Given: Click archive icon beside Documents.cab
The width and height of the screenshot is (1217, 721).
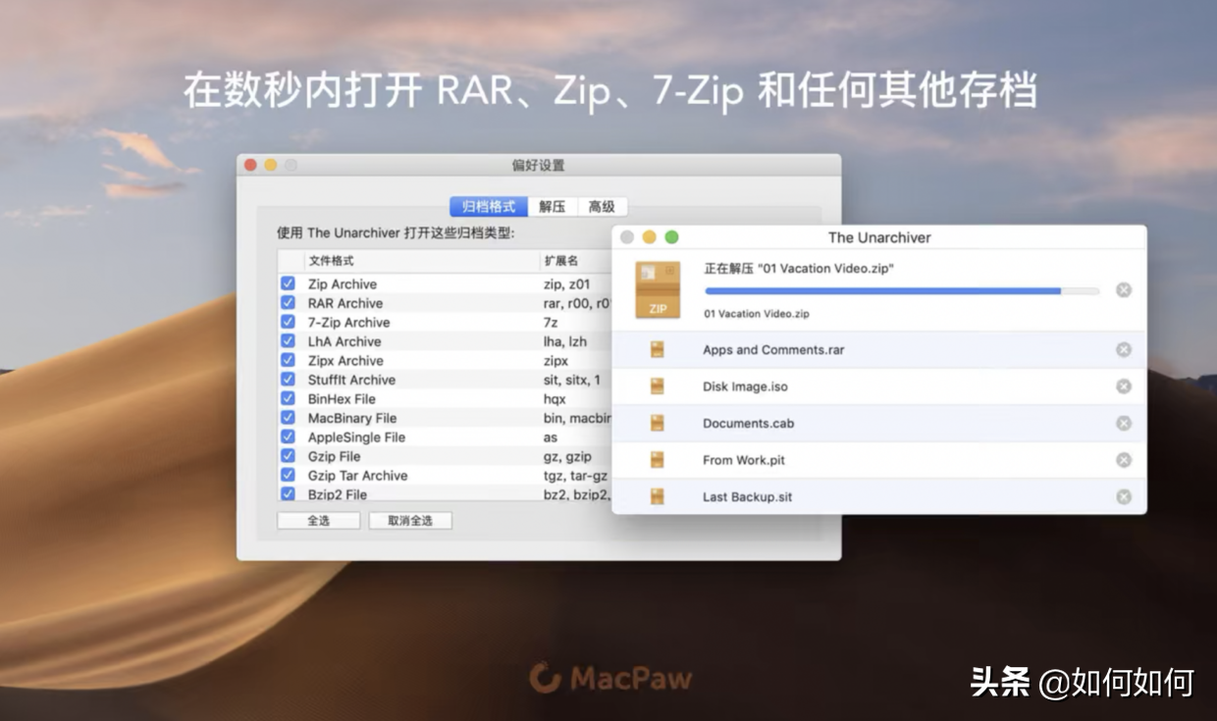Looking at the screenshot, I should (x=658, y=423).
